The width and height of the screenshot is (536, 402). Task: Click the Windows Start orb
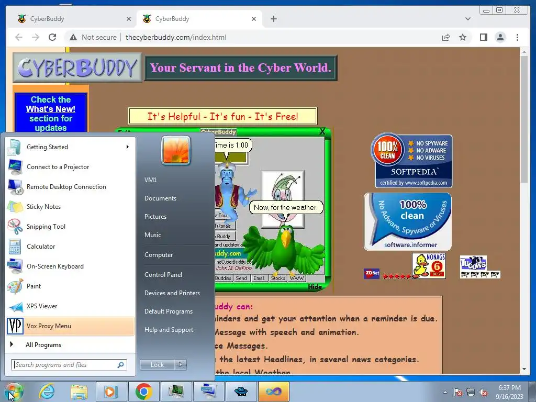14,392
